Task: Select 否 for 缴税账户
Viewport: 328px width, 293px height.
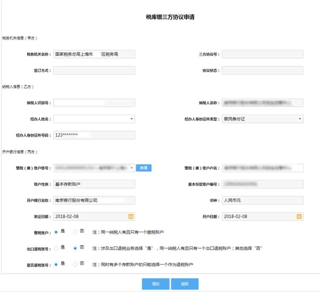Action: 75,232
